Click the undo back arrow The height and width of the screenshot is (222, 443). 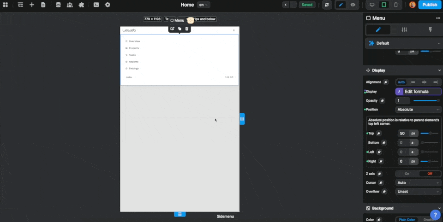click(x=286, y=5)
